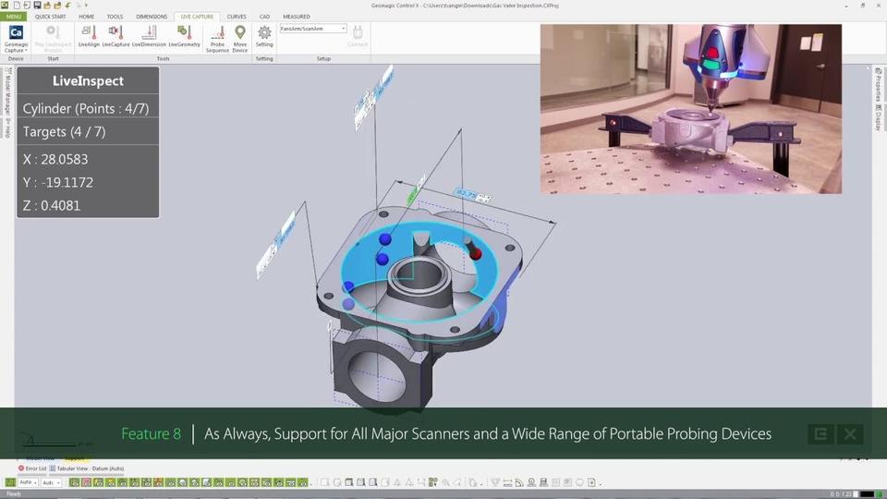Launch the LiveCapture tool
The height and width of the screenshot is (499, 887).
coord(116,36)
